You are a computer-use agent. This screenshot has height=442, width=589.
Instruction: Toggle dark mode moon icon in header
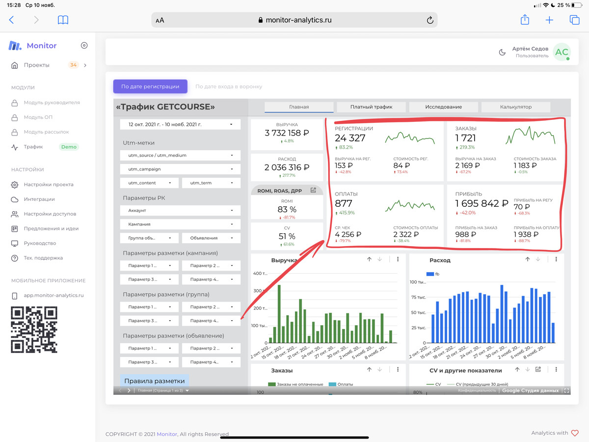[x=502, y=53]
